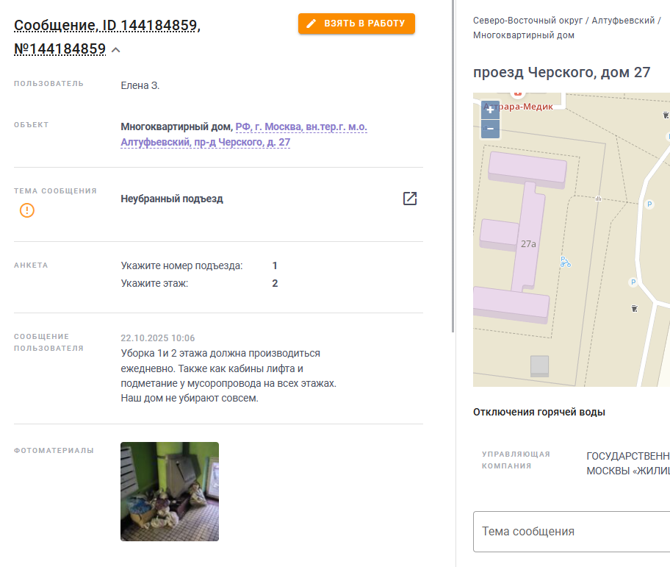This screenshot has width=670, height=567.
Task: Open the object address link for пр-д Черского
Action: (244, 135)
